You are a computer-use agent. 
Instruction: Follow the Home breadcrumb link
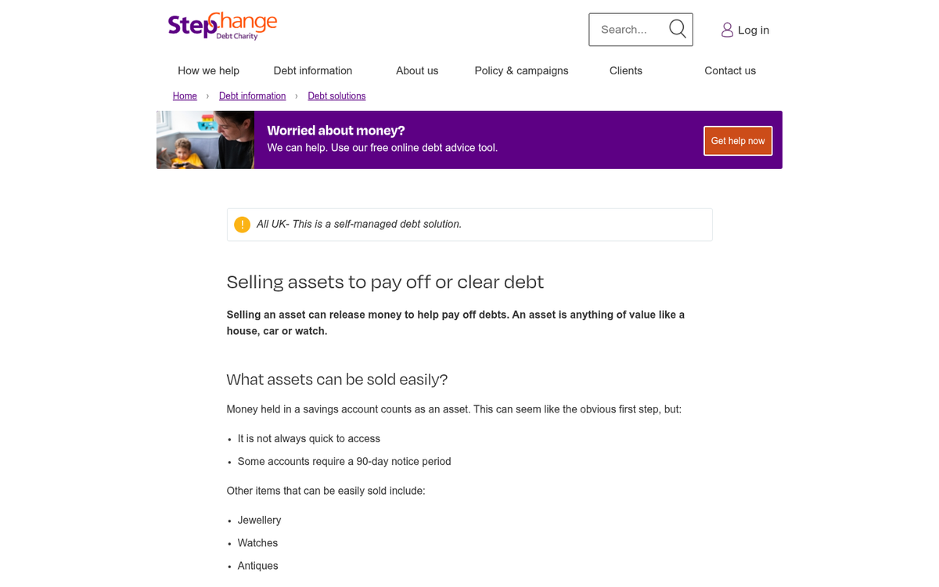pyautogui.click(x=185, y=96)
